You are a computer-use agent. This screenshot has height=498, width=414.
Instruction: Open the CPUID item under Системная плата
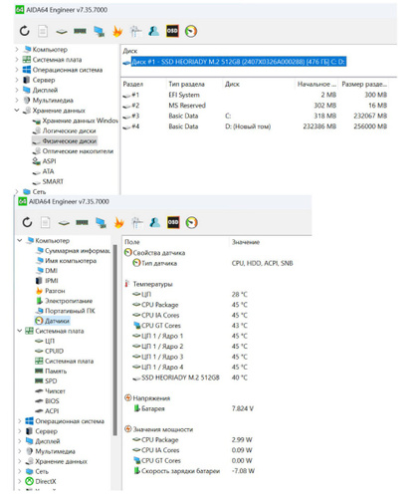54,351
